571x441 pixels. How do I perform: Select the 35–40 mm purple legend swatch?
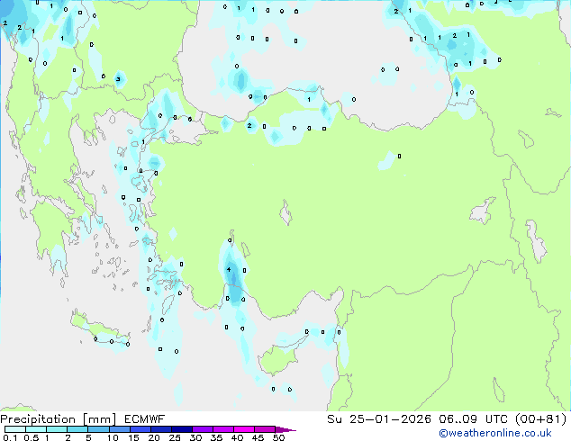[223, 429]
